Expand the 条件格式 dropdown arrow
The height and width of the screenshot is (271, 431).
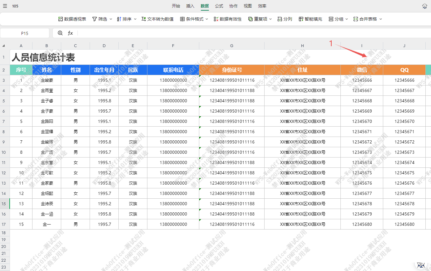click(207, 19)
